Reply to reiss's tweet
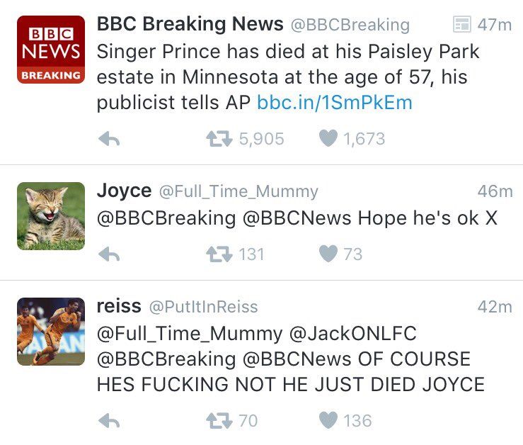The width and height of the screenshot is (523, 445). pyautogui.click(x=109, y=421)
